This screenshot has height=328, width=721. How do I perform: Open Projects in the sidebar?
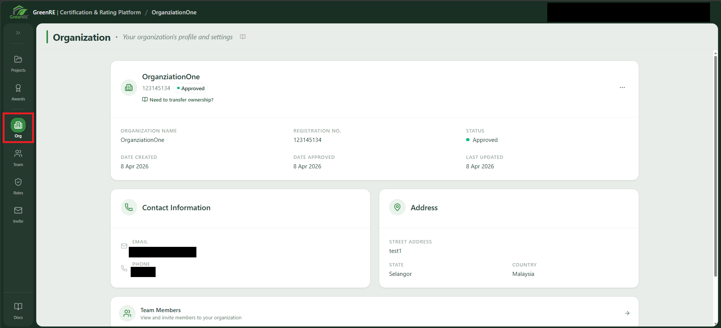(18, 64)
